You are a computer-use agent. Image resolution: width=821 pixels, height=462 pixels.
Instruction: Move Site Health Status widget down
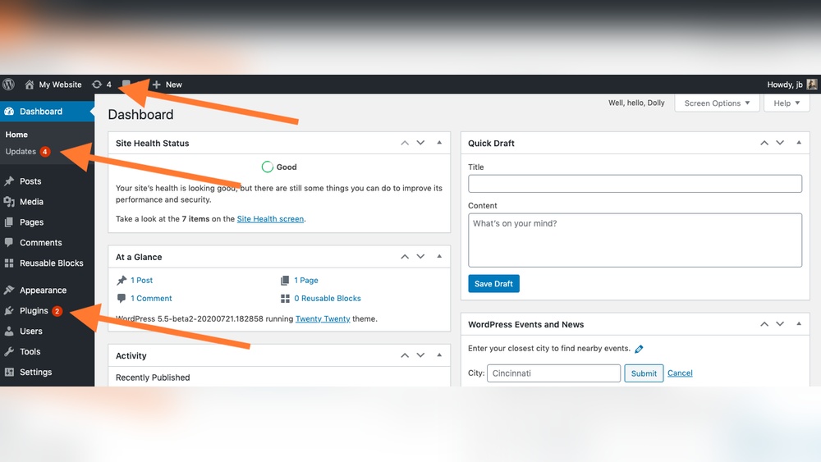(420, 143)
